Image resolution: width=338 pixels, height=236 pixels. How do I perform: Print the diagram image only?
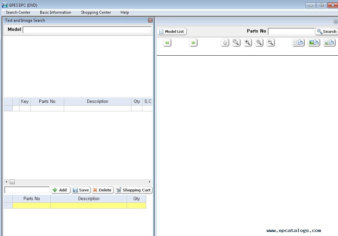[x=314, y=43]
